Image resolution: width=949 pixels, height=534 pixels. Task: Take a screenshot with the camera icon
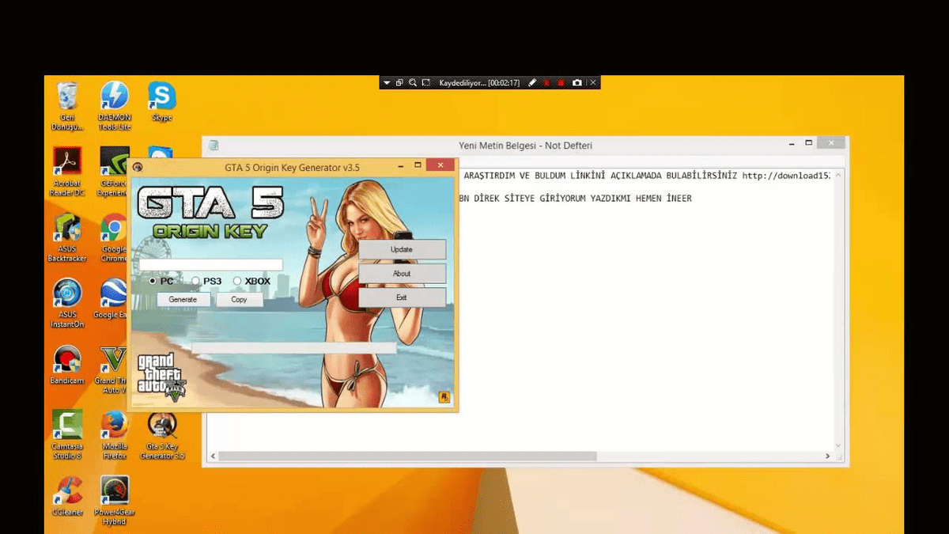pos(577,82)
